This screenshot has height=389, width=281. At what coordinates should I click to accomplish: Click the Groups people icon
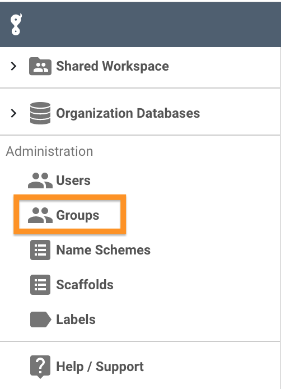point(40,215)
